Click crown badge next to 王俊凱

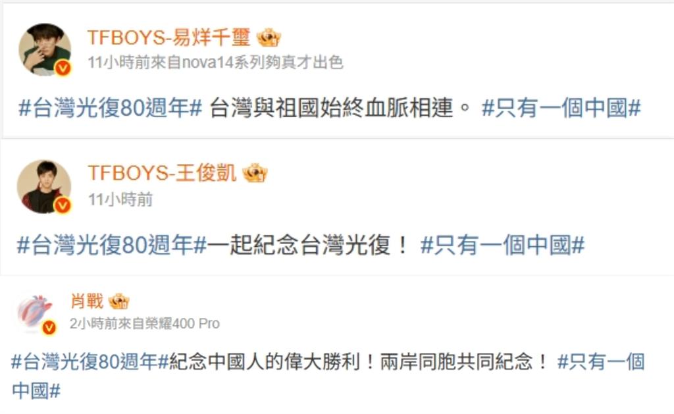click(x=255, y=173)
